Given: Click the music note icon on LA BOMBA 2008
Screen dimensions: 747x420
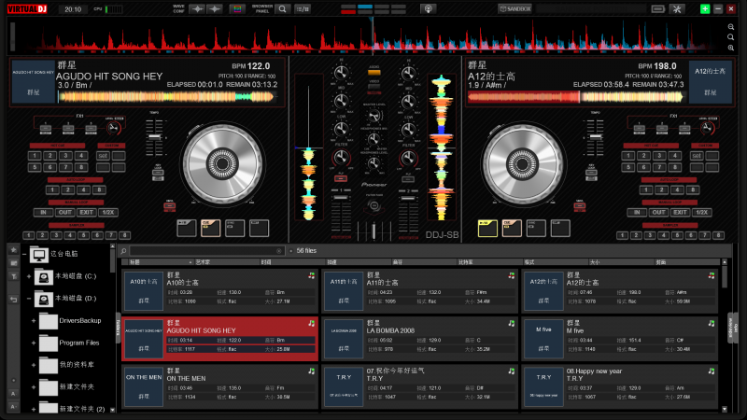Looking at the screenshot, I should (x=511, y=323).
